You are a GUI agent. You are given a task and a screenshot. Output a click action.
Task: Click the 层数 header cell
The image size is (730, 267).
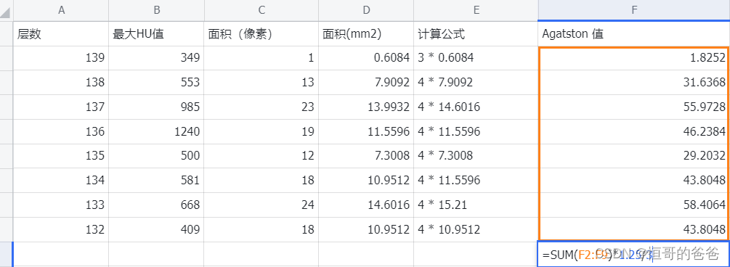[61, 34]
